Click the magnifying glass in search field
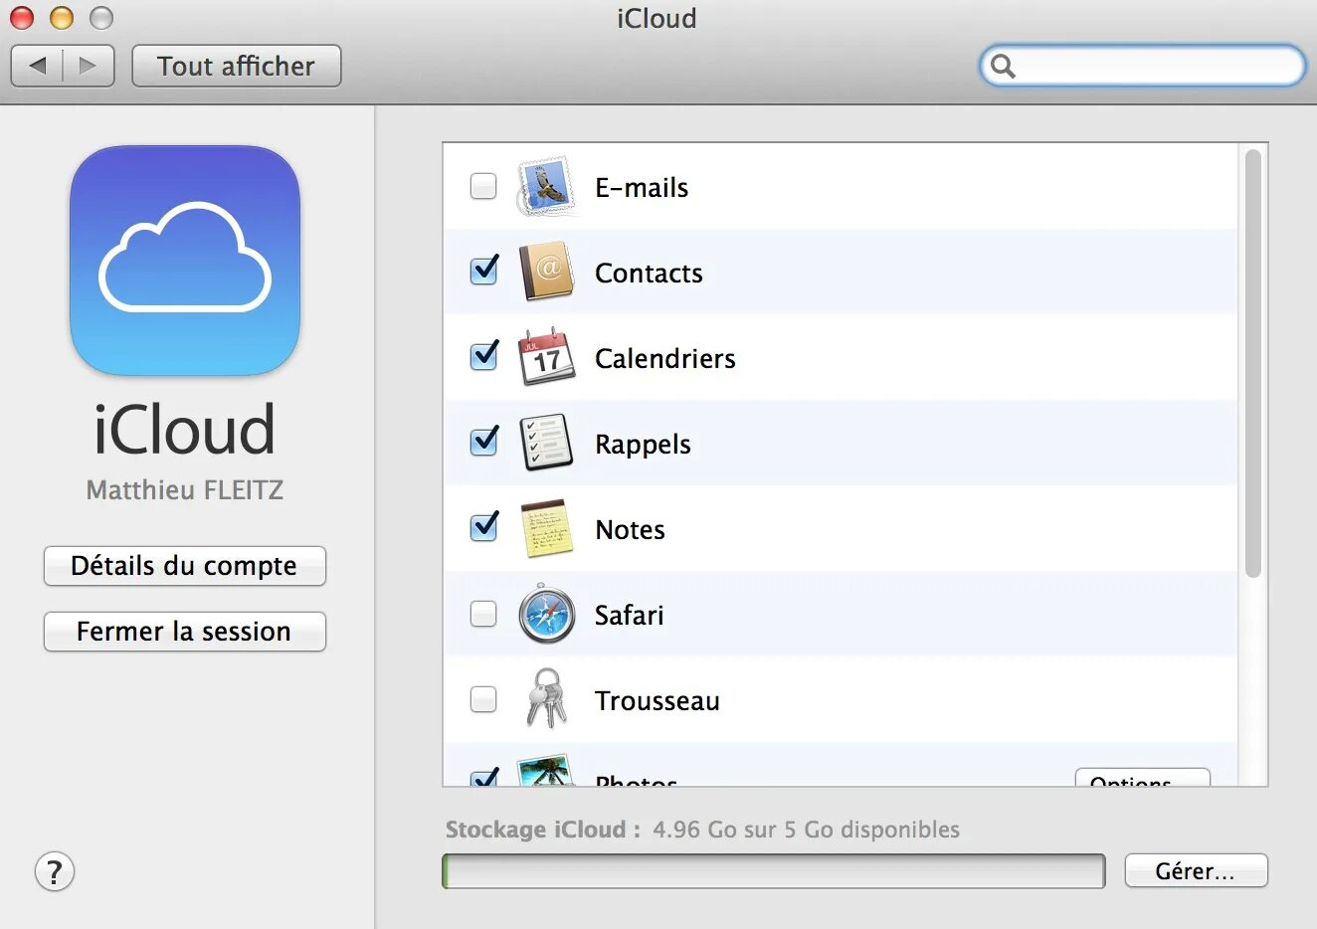Image resolution: width=1317 pixels, height=929 pixels. (x=1003, y=67)
